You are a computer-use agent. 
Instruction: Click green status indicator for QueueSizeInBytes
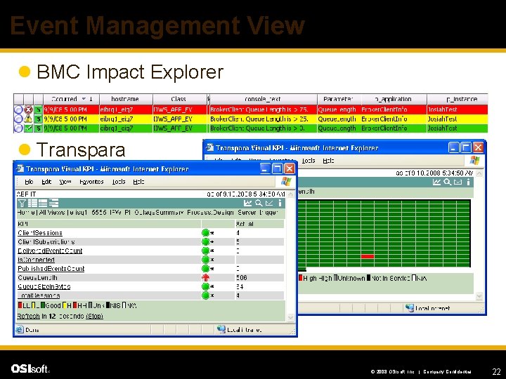pyautogui.click(x=205, y=286)
